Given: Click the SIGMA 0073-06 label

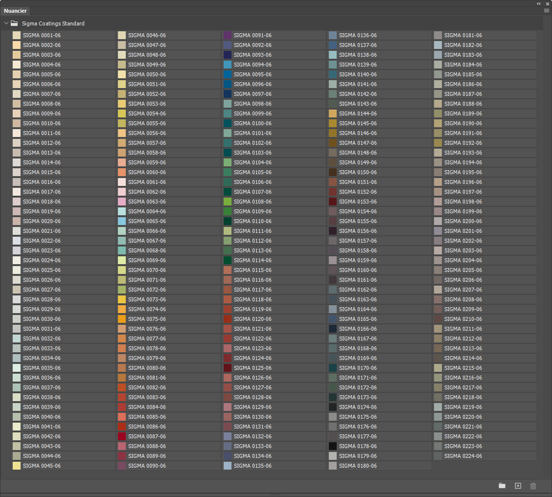Looking at the screenshot, I should 147,299.
